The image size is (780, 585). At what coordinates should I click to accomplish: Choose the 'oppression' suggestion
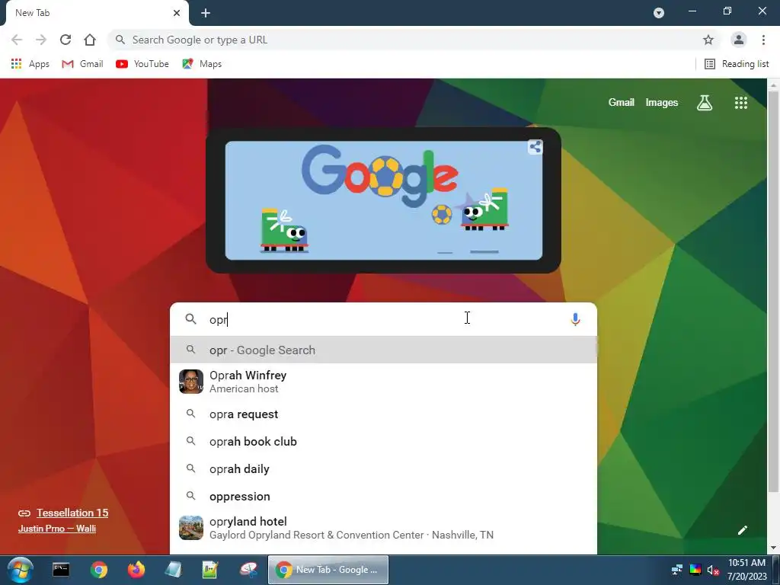383,496
